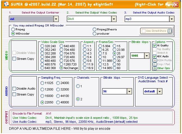This screenshot has width=182, height=134.
Task: Select 29.97 frames per second
Action: (x=114, y=57)
